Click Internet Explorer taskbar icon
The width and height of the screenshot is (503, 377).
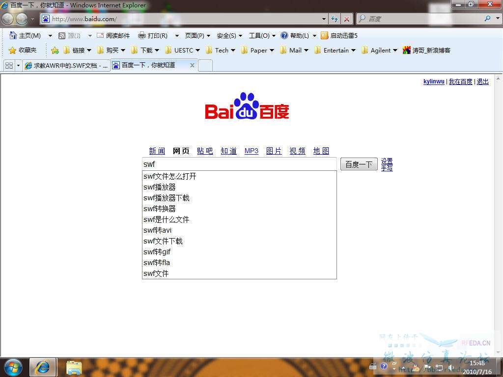43,367
